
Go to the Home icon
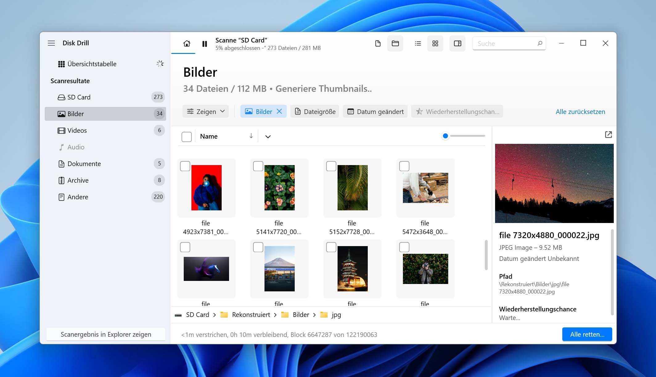coord(187,43)
